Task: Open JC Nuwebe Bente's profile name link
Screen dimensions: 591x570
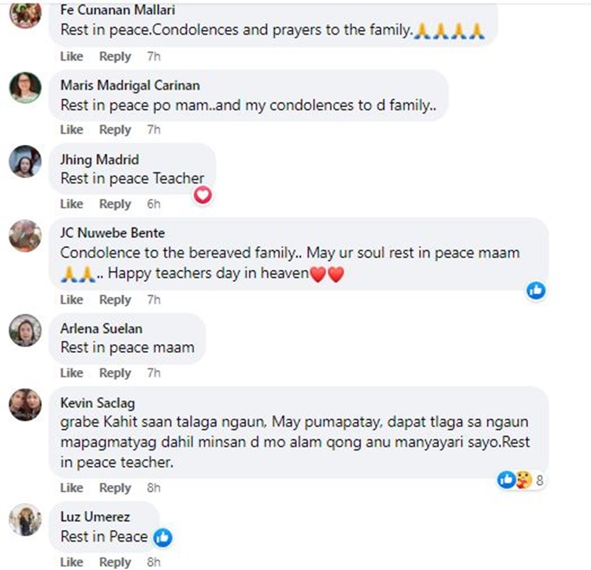Action: (112, 232)
